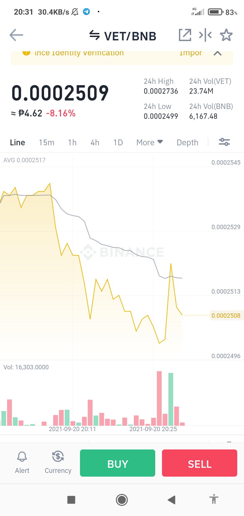Select the 4h interval tab
Viewport: 244px width, 516px height.
95,143
